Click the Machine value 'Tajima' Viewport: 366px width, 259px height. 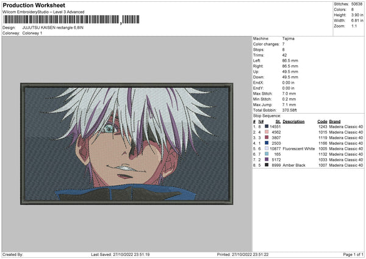[x=289, y=38]
